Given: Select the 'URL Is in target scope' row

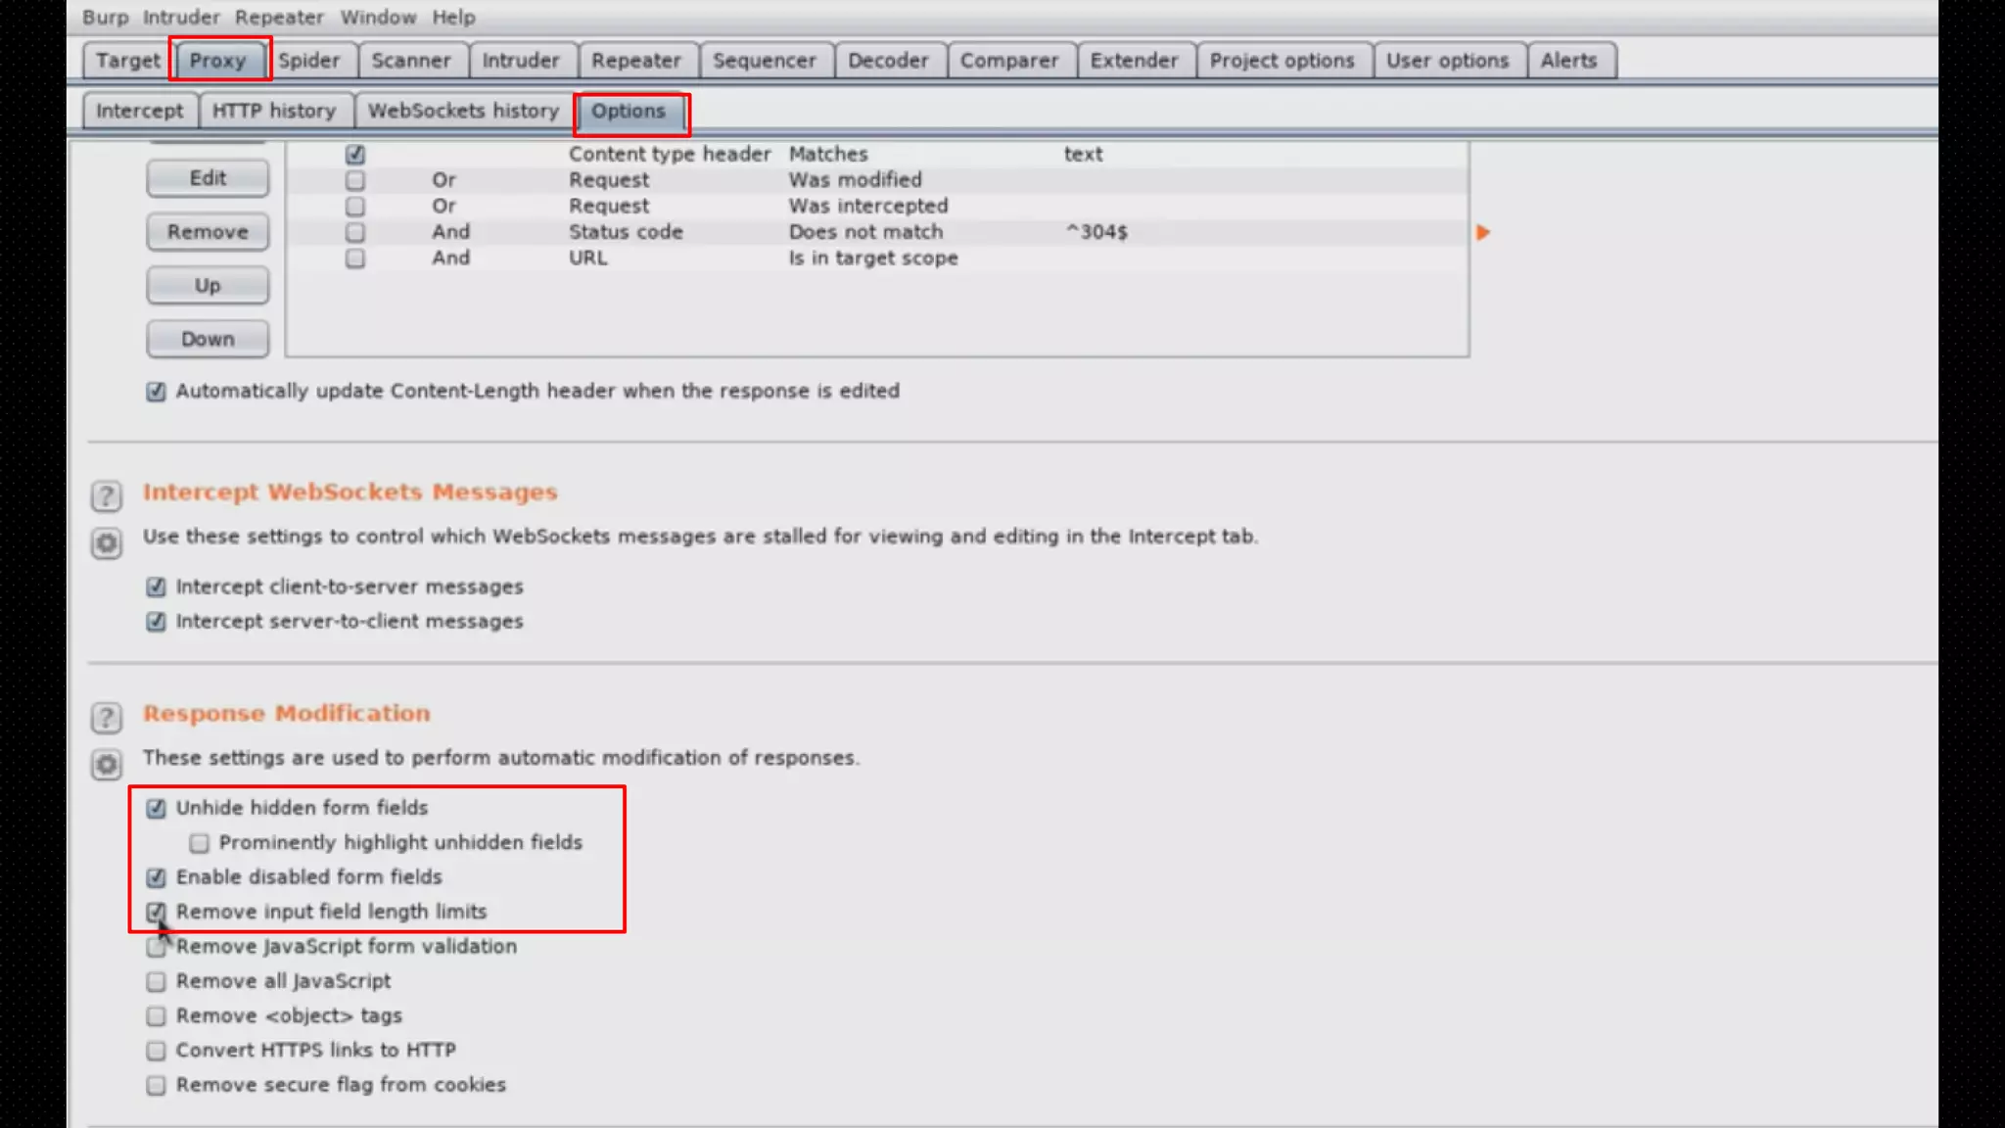Looking at the screenshot, I should [871, 258].
